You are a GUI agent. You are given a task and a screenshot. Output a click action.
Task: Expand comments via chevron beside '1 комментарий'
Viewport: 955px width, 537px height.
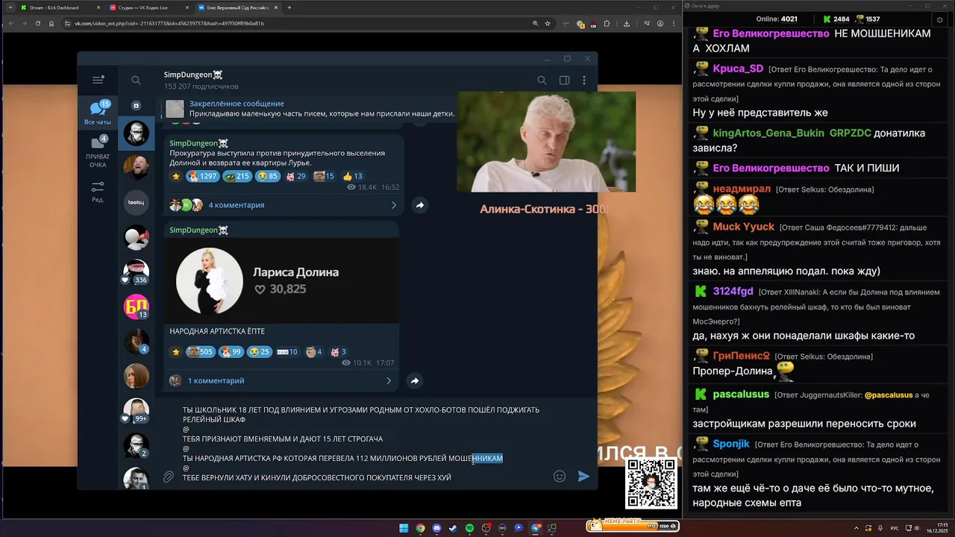click(x=389, y=381)
